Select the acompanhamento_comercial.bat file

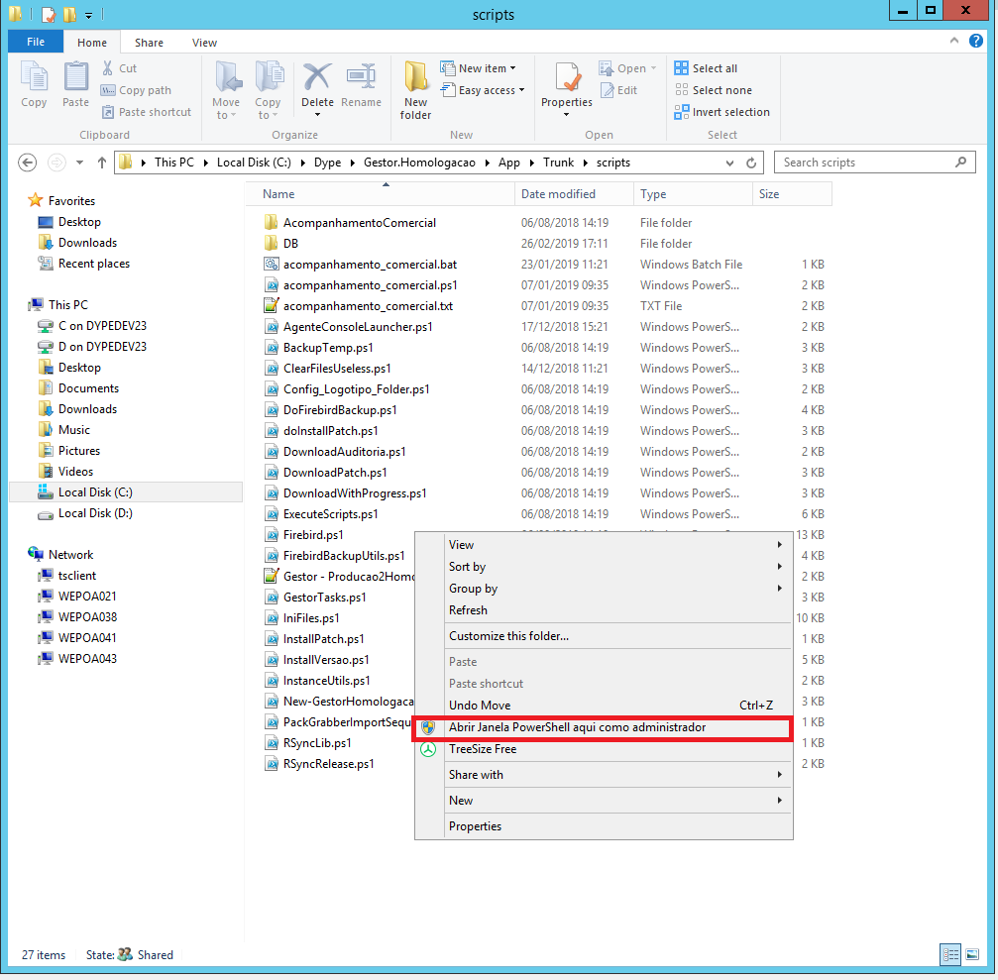(370, 265)
